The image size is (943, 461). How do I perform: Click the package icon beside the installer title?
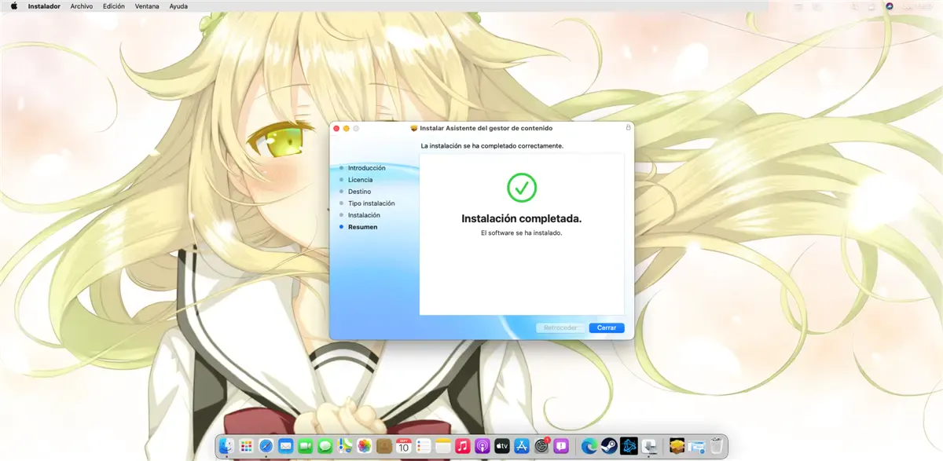click(414, 127)
